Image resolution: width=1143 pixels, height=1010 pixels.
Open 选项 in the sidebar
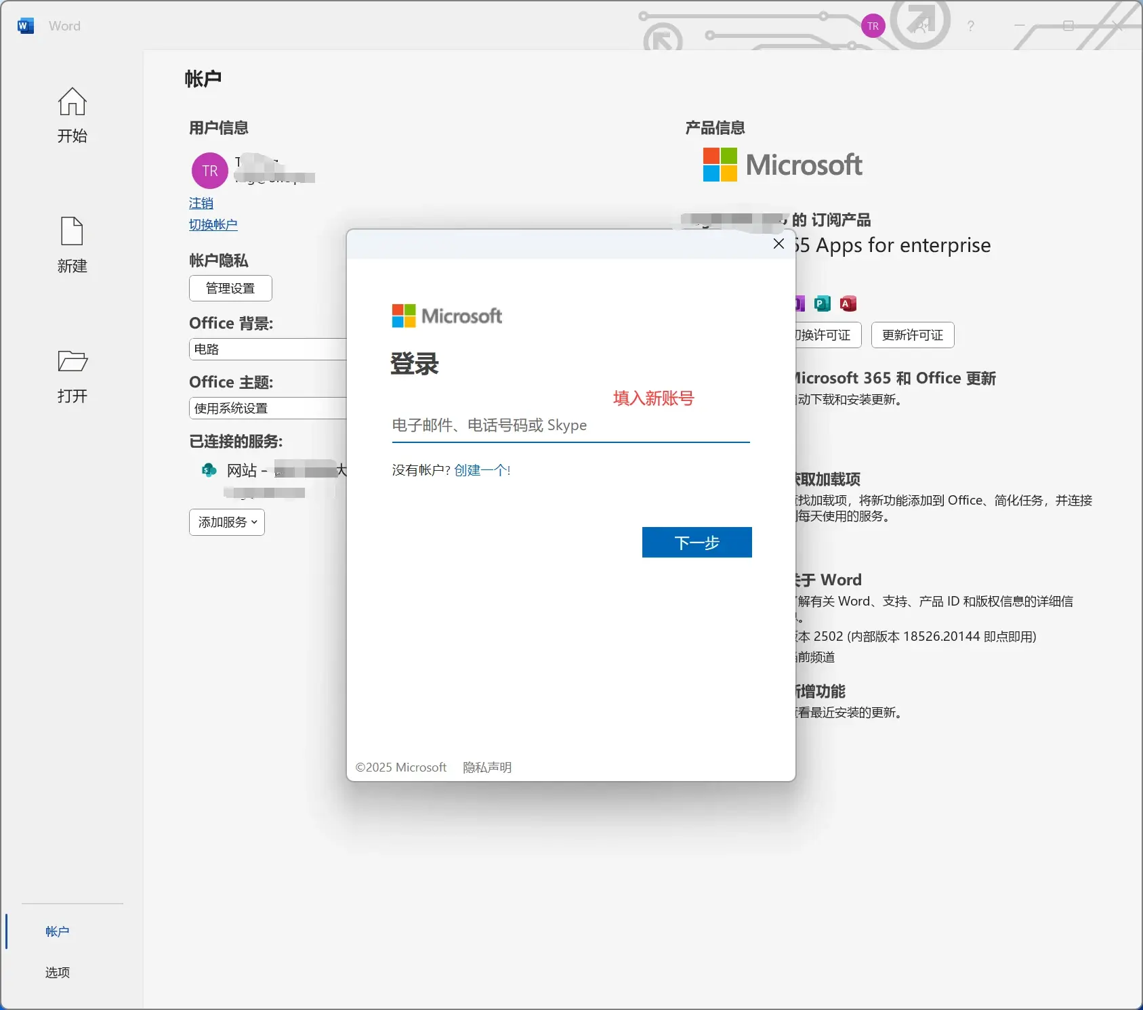[x=58, y=972]
